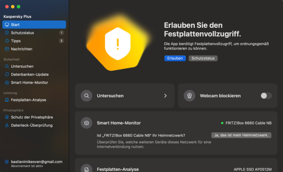The width and height of the screenshot is (283, 172).
Task: Click the 'Erlauben Sie den Festplattenvollzugriff.' heading
Action: pos(202,29)
